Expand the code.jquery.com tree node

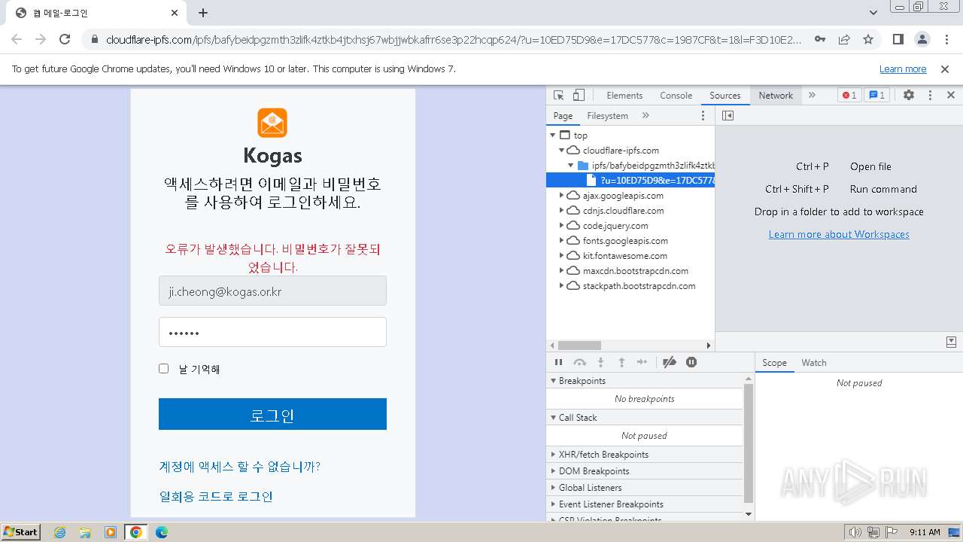pos(561,226)
